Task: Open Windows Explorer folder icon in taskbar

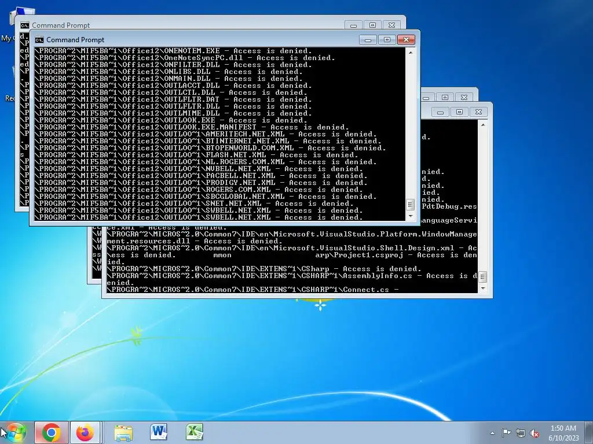Action: click(x=123, y=432)
